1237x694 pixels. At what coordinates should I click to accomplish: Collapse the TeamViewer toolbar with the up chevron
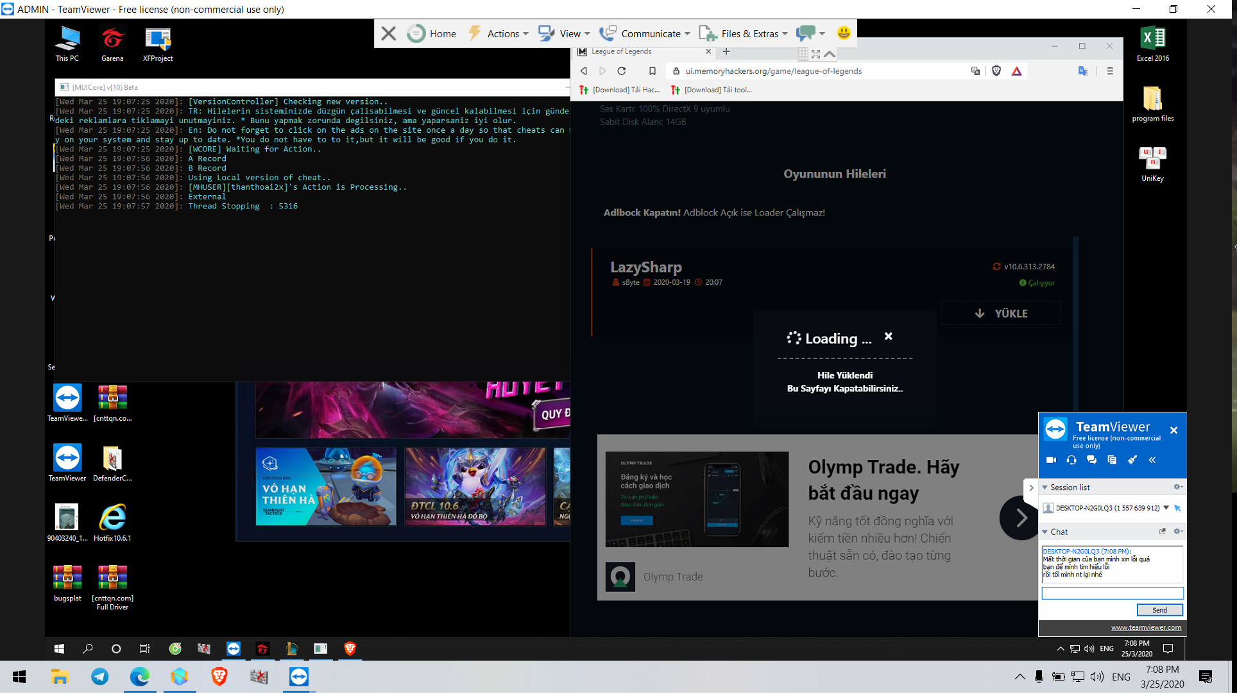point(830,55)
